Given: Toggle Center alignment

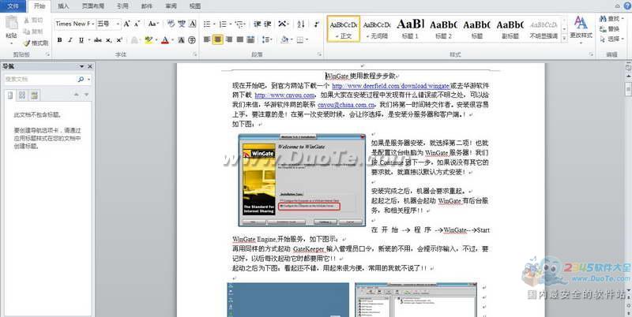Looking at the screenshot, I should (x=218, y=39).
